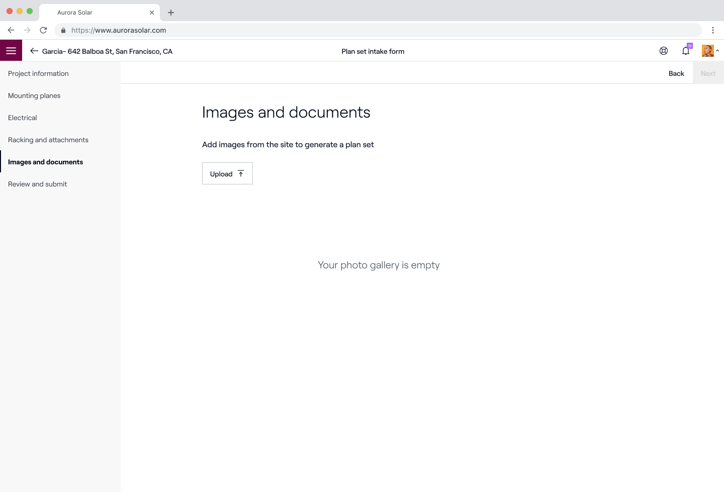Click the macOS green fullscreen button
Image resolution: width=724 pixels, height=492 pixels.
point(30,11)
